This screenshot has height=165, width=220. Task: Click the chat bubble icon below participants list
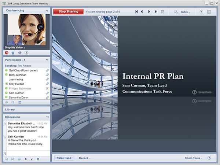13,102
